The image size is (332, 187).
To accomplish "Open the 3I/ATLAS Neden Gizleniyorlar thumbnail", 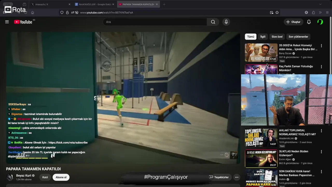I will click(x=261, y=158).
